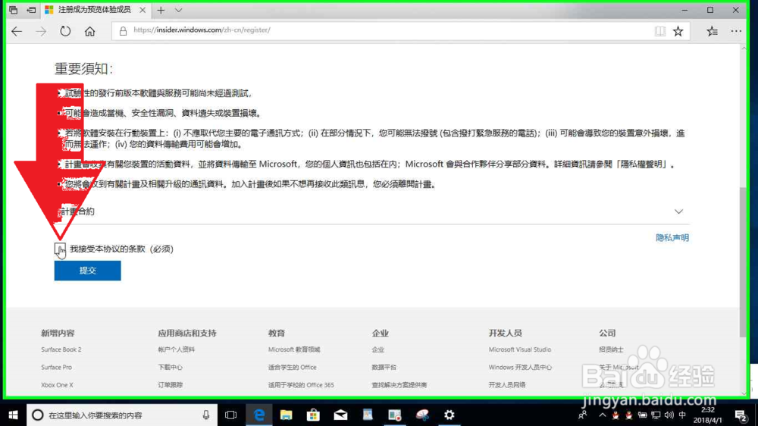Open 订单跟踪 footer link
758x426 pixels.
170,385
